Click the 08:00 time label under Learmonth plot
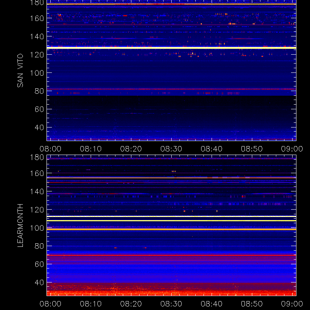Screen dimensions: 310x310 (50, 304)
